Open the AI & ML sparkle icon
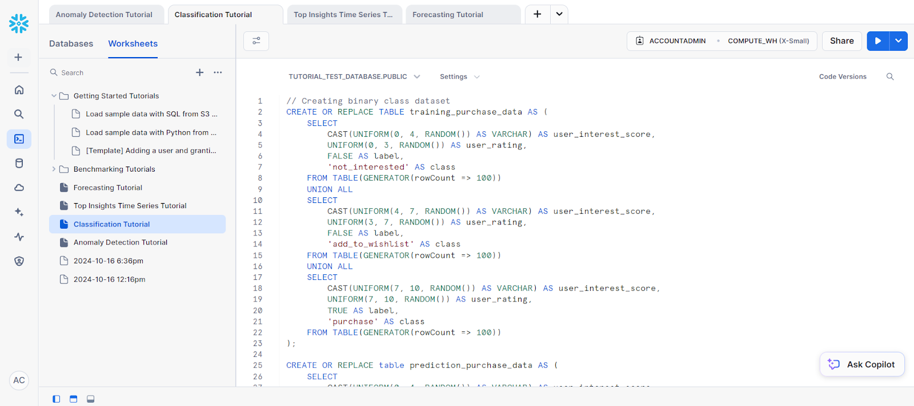Image resolution: width=914 pixels, height=406 pixels. (19, 212)
